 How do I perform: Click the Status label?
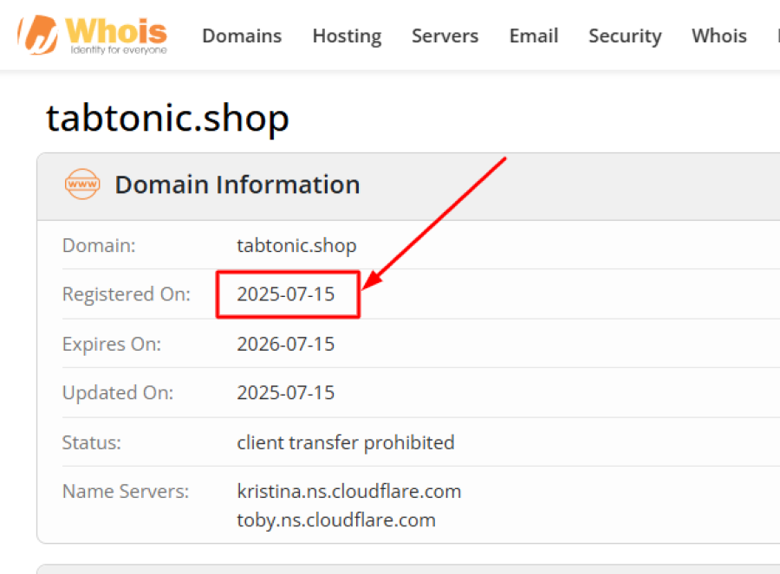[x=92, y=442]
